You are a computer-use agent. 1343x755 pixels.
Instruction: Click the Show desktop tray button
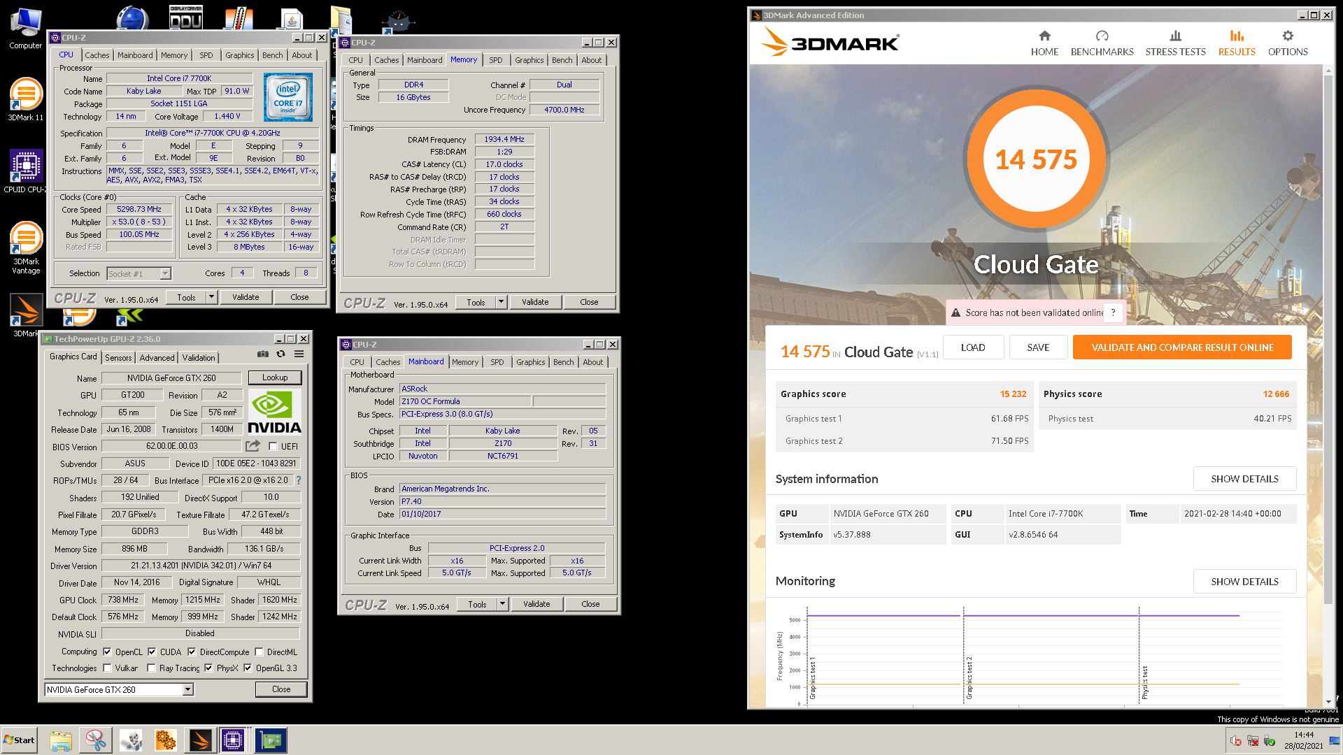(1335, 740)
